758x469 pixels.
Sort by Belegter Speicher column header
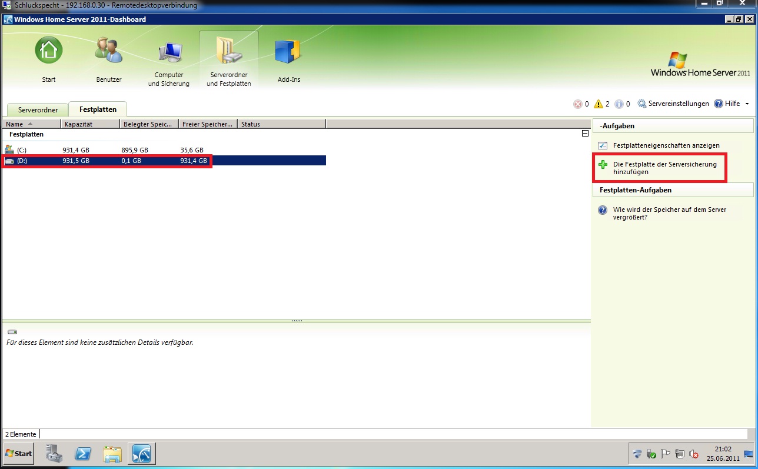click(149, 124)
